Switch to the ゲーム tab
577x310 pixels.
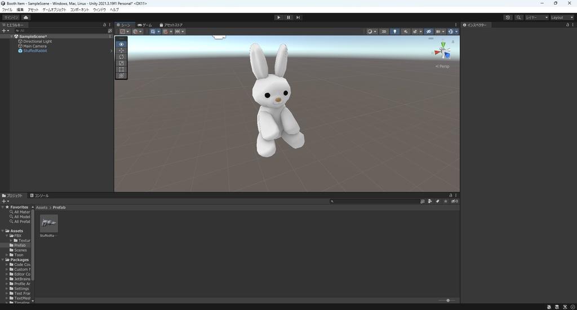tap(145, 25)
